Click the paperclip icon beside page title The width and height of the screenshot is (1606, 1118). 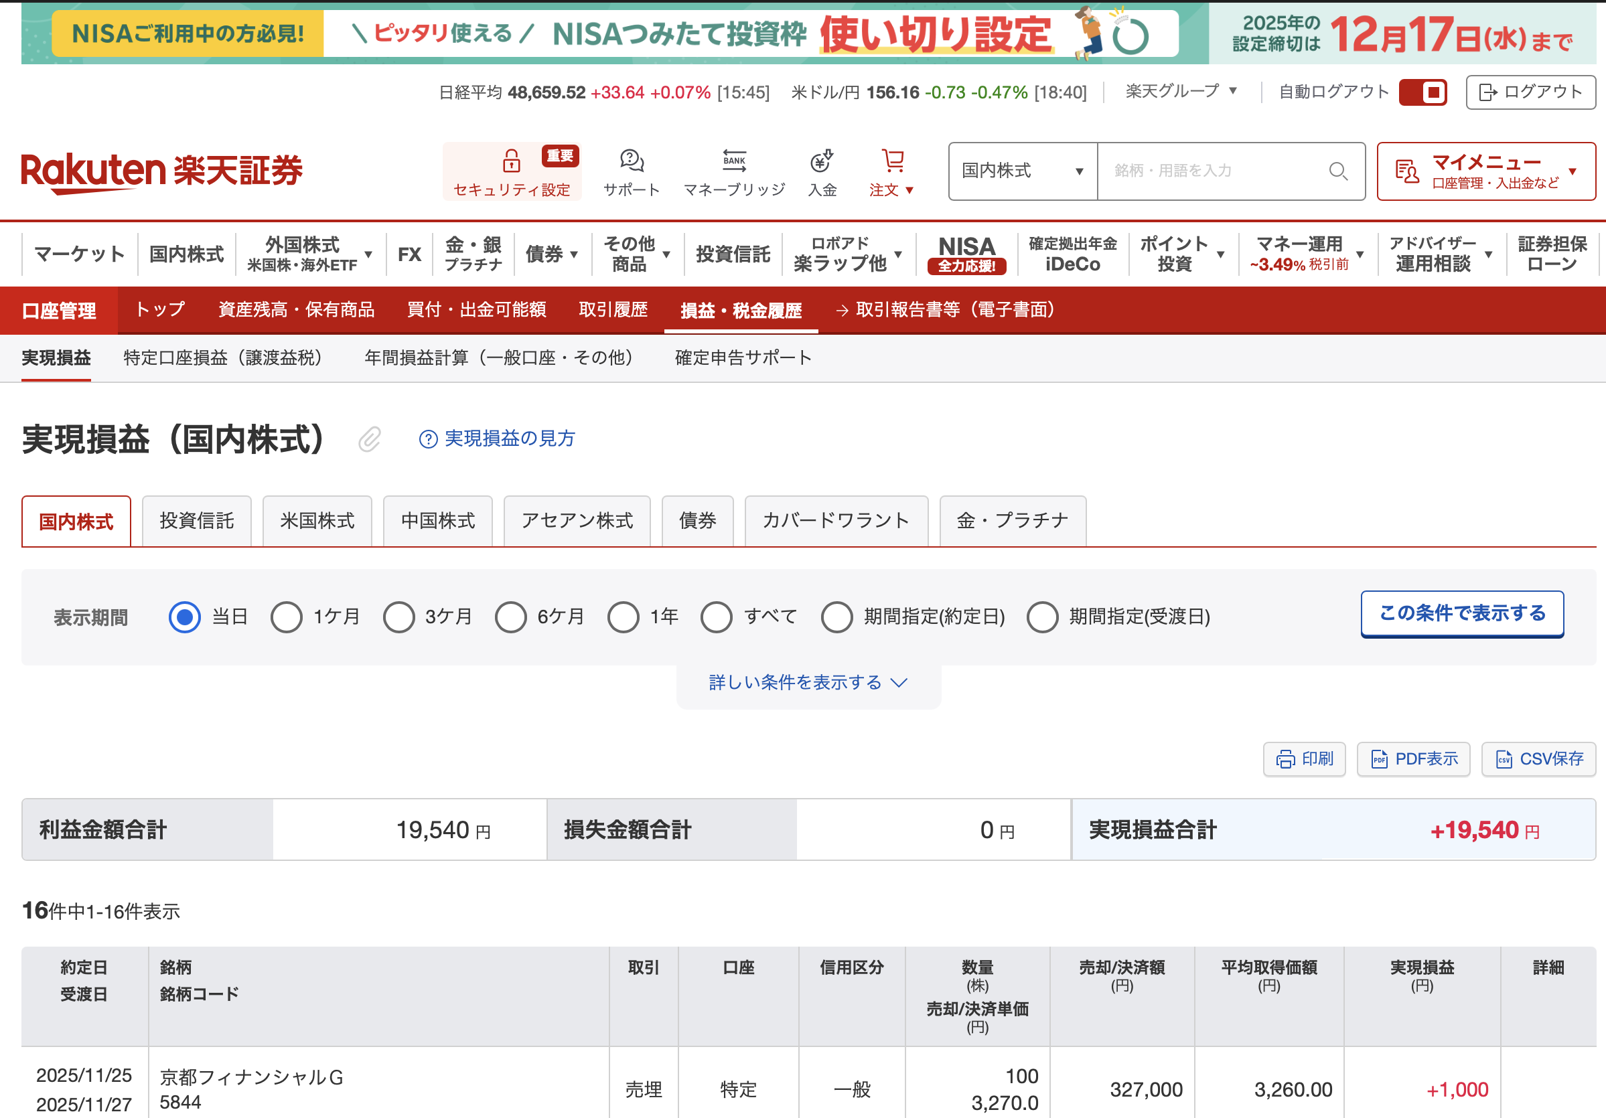click(369, 439)
